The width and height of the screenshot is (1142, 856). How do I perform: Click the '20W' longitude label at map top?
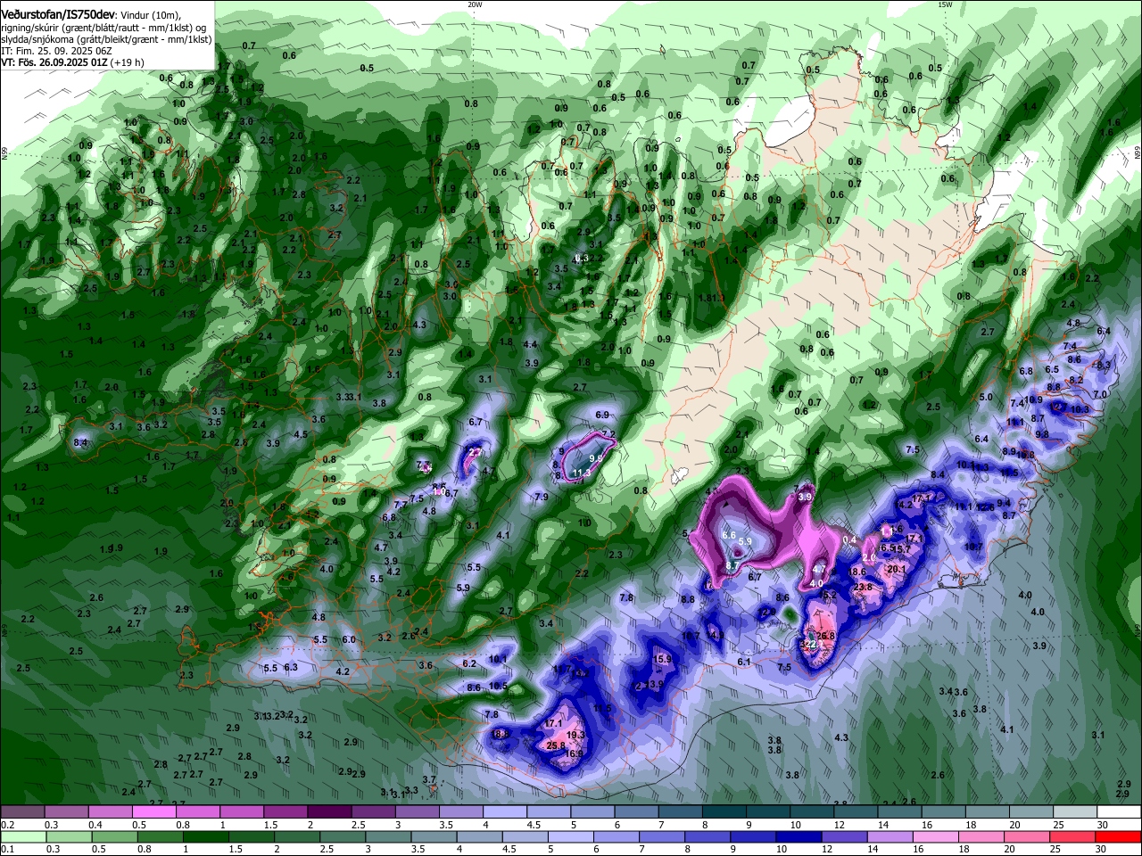click(475, 4)
